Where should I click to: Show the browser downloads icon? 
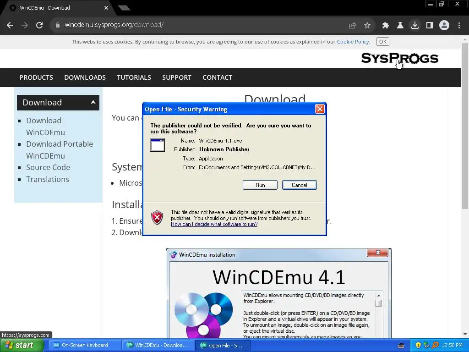click(415, 26)
